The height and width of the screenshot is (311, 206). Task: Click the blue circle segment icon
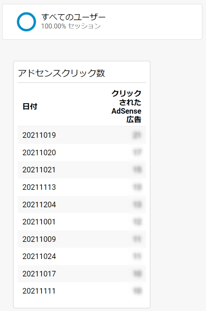(x=26, y=22)
